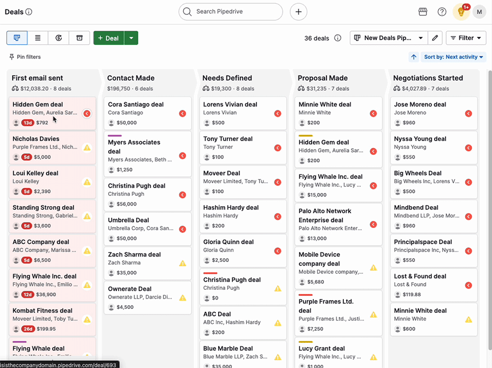Open the Filter dropdown
This screenshot has width=492, height=368.
click(x=466, y=38)
